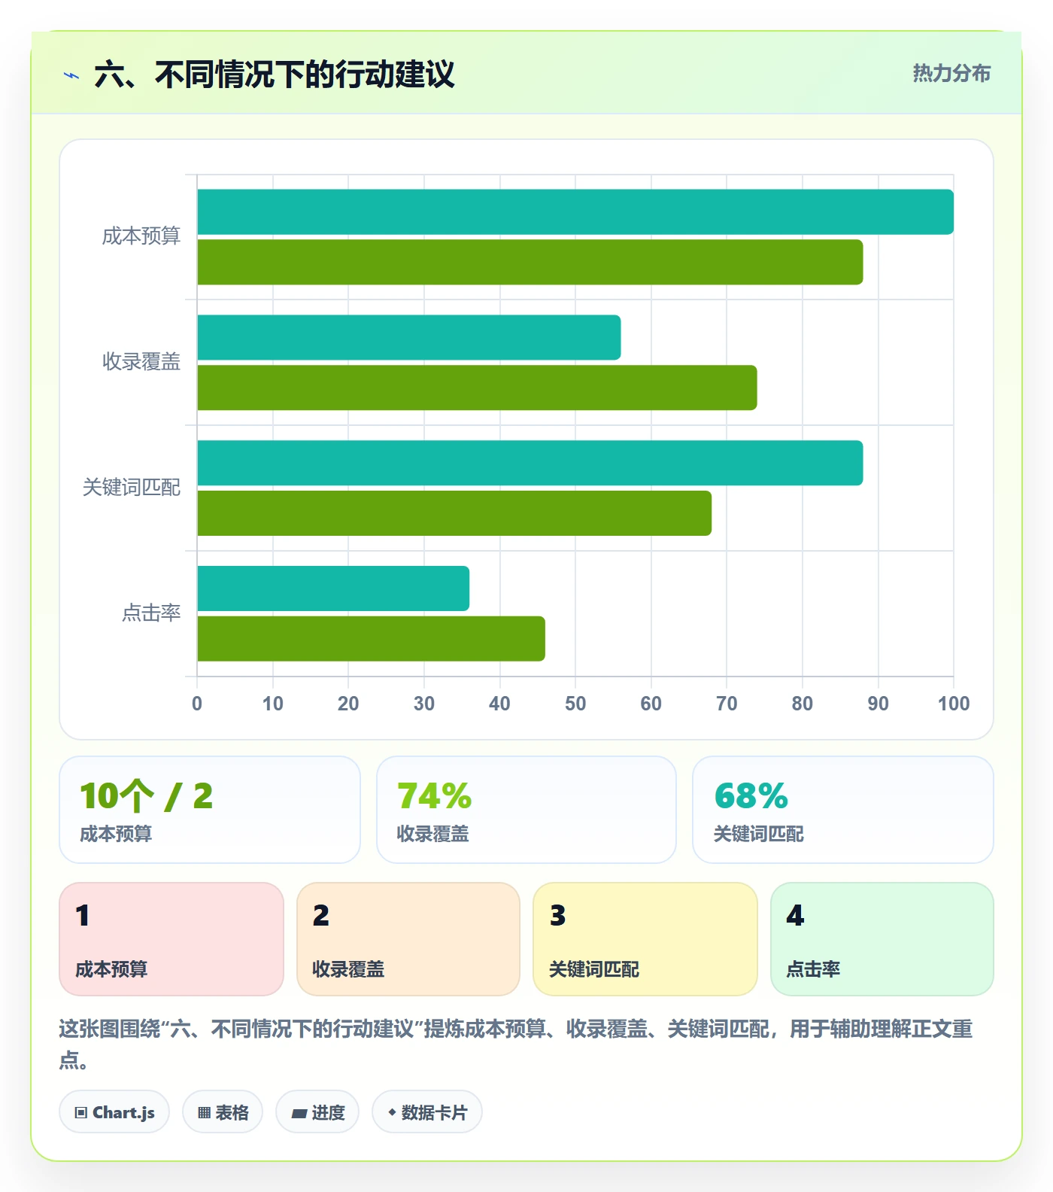
Task: Click the 成本预算 y-axis label
Action: point(141,236)
